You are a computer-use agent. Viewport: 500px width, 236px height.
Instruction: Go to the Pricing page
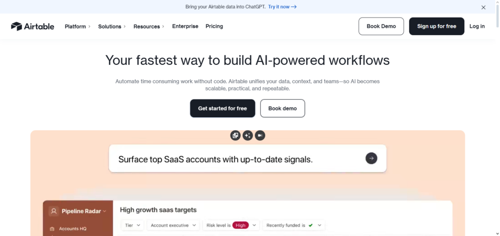coord(214,26)
